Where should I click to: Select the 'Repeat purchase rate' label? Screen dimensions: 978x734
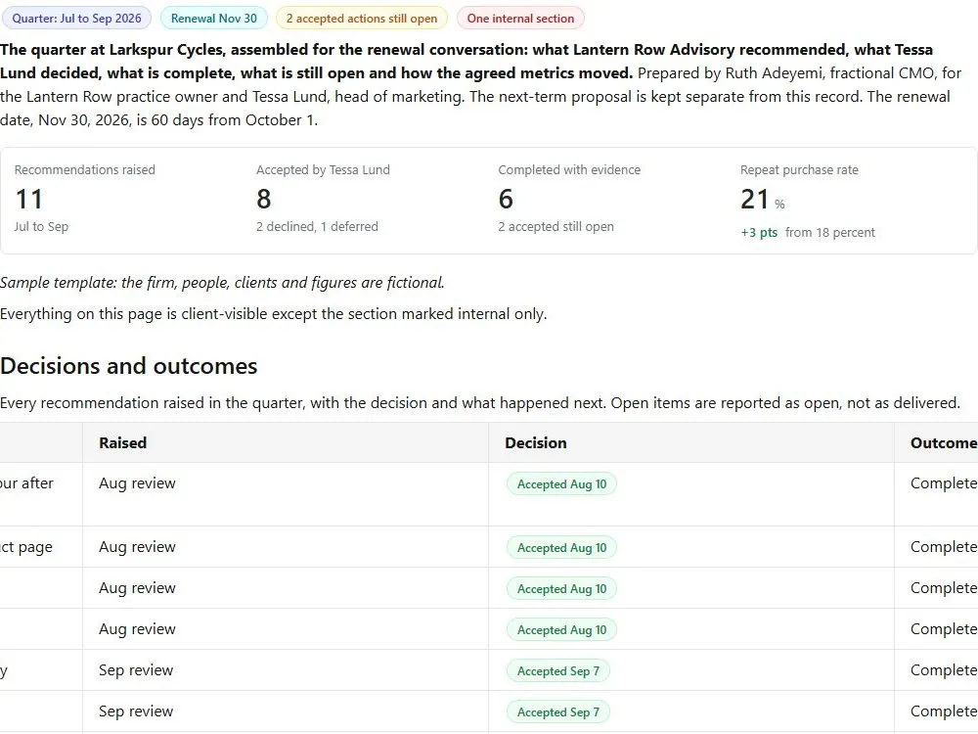799,169
